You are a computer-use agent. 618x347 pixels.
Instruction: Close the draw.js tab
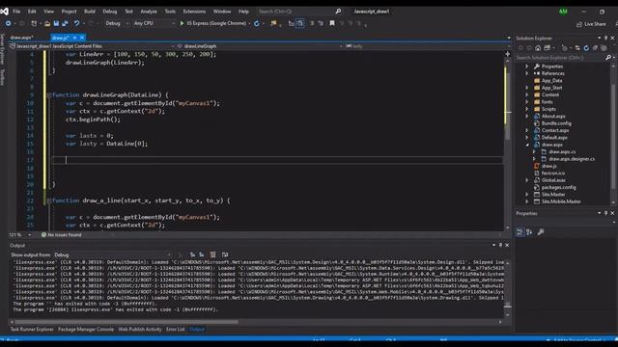point(82,38)
